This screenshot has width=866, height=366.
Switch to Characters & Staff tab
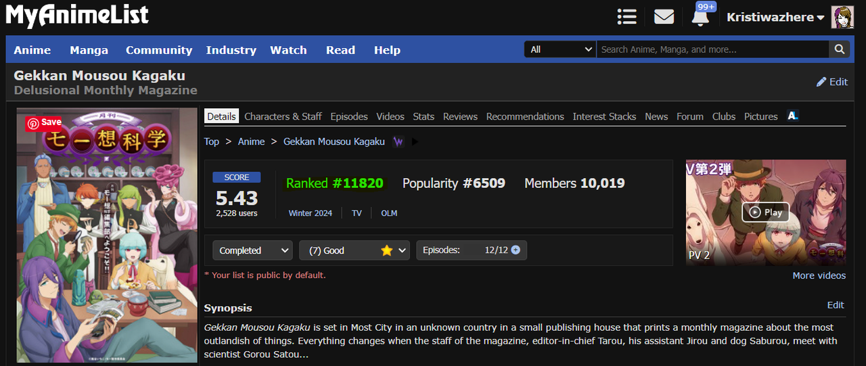[283, 116]
